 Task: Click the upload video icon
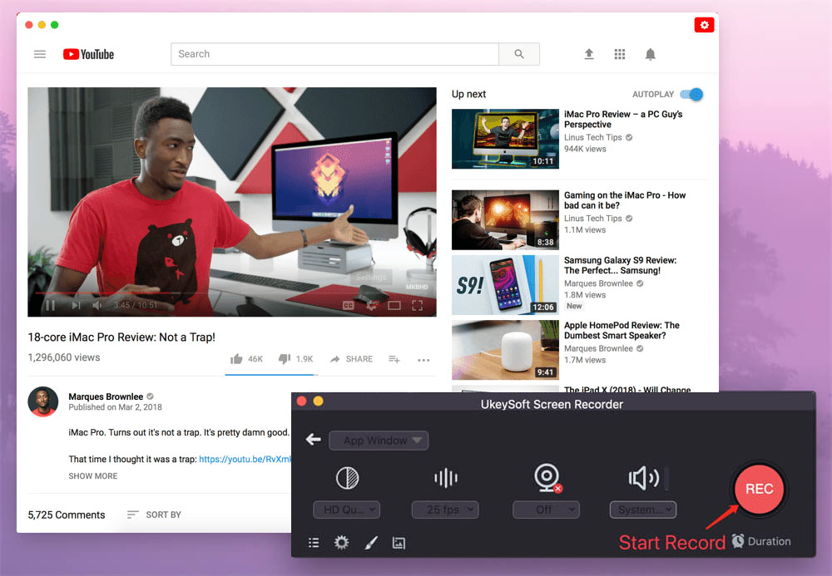[589, 54]
